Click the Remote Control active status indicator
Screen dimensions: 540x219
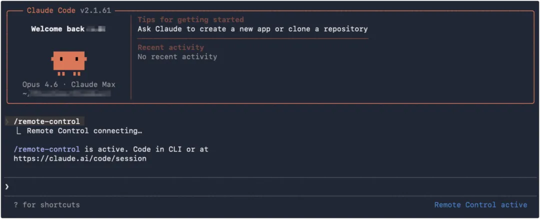point(480,204)
